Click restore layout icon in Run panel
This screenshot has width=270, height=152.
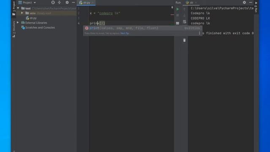[178, 23]
